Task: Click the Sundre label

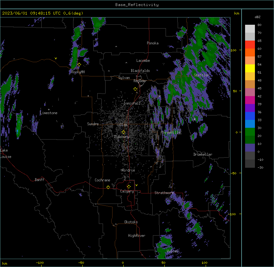Action: [93, 124]
